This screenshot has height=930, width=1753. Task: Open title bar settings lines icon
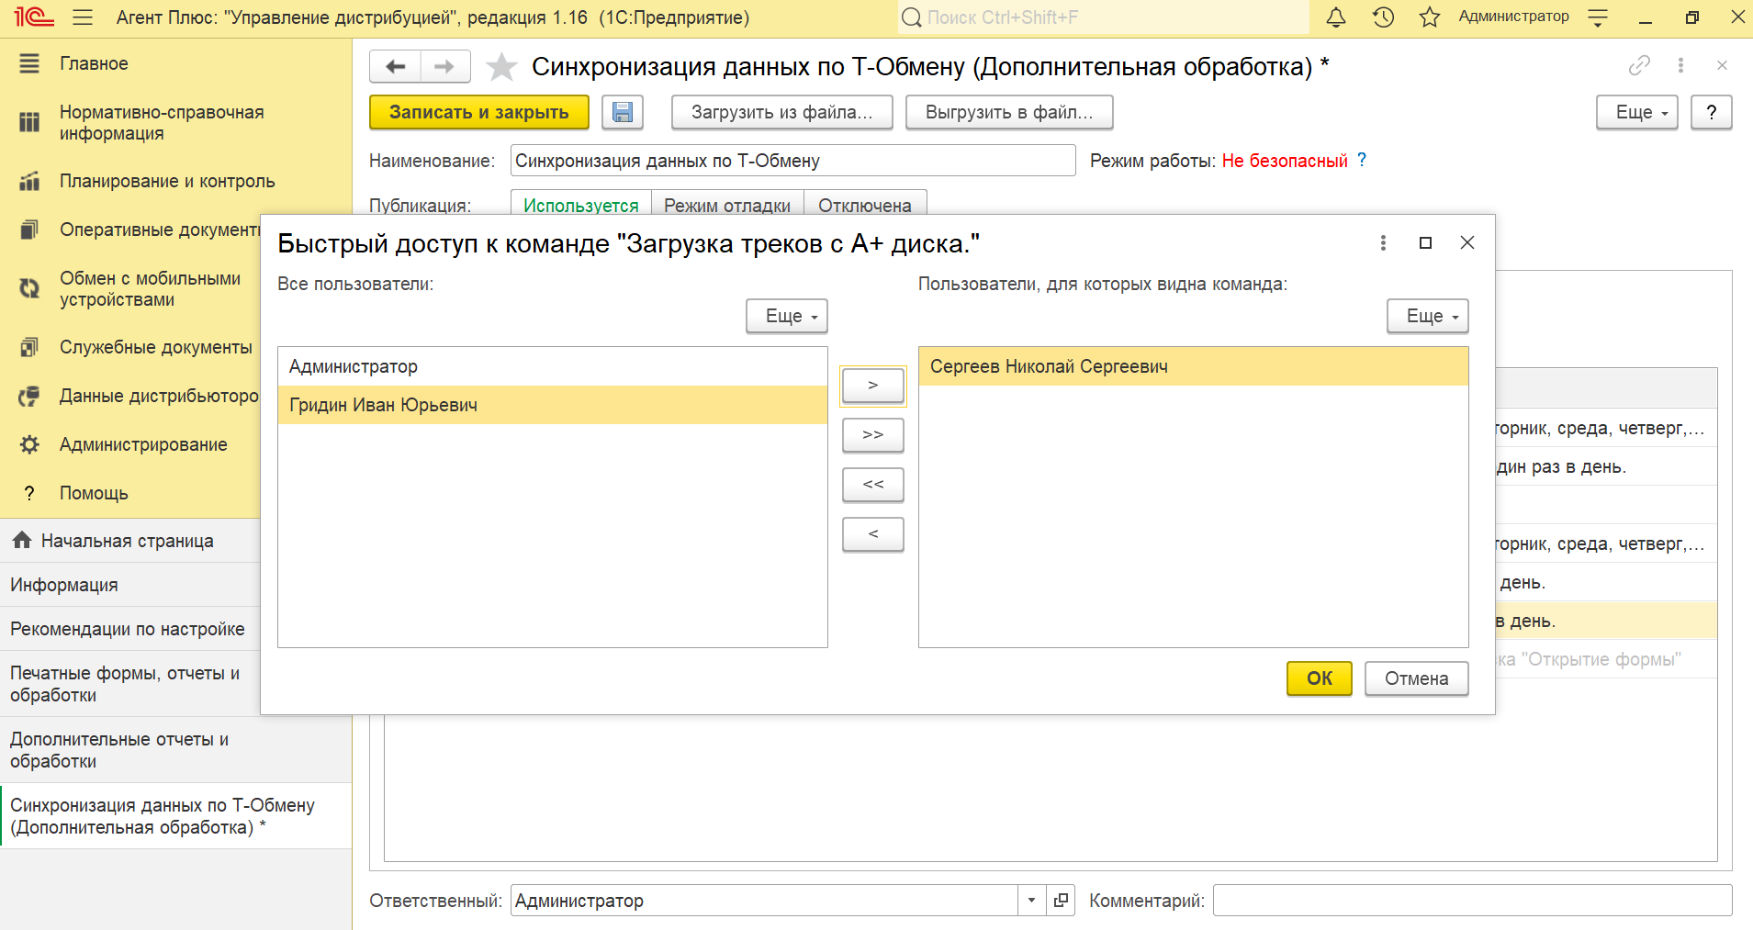(x=1598, y=17)
